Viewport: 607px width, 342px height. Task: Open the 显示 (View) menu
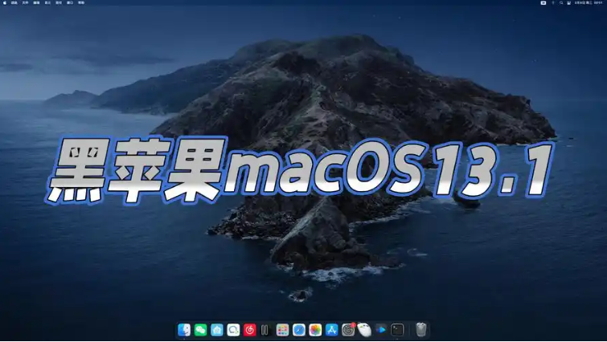tap(48, 2)
